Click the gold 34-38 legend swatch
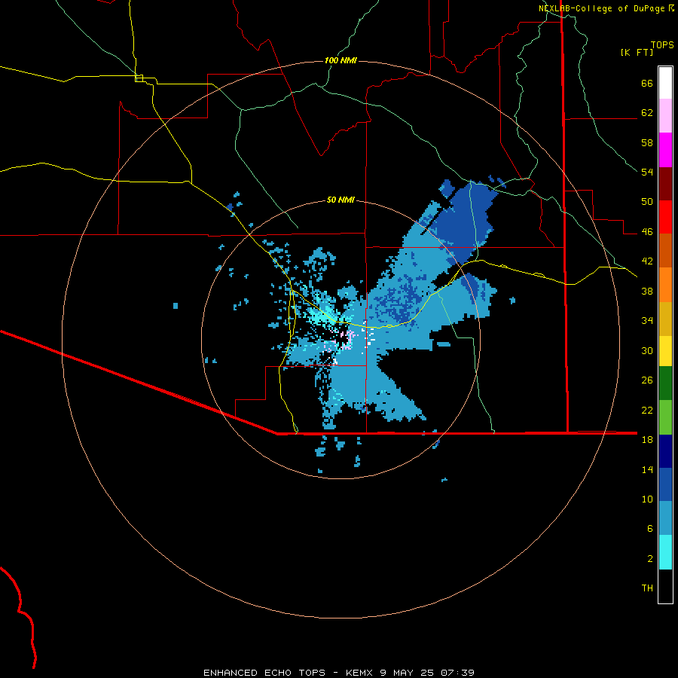Image resolution: width=678 pixels, height=678 pixels. pyautogui.click(x=665, y=319)
